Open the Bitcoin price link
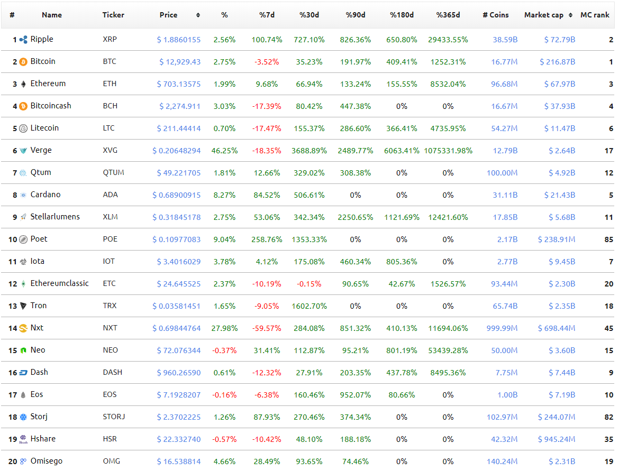The height and width of the screenshot is (471, 619). (180, 61)
